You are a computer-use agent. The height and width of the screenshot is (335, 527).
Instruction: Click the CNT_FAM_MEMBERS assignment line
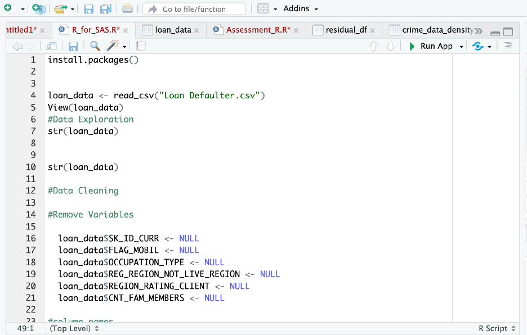coord(141,298)
